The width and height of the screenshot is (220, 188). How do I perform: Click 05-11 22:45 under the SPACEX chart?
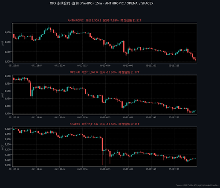[59, 169]
